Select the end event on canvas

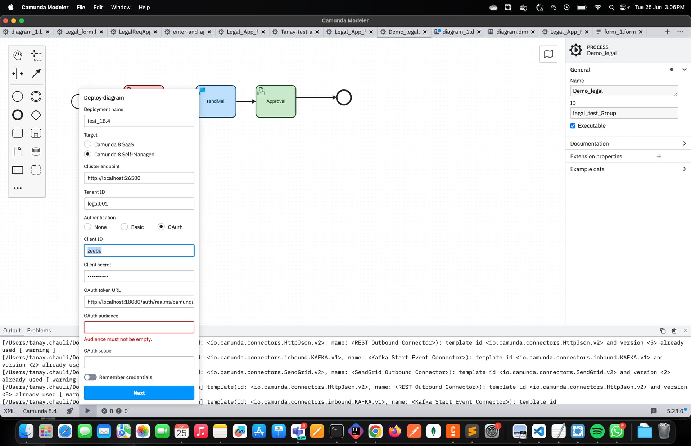coord(344,97)
